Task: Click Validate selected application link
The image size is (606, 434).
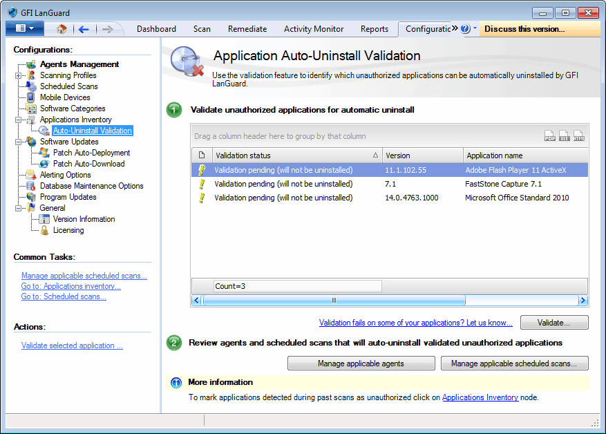Action: [x=72, y=346]
